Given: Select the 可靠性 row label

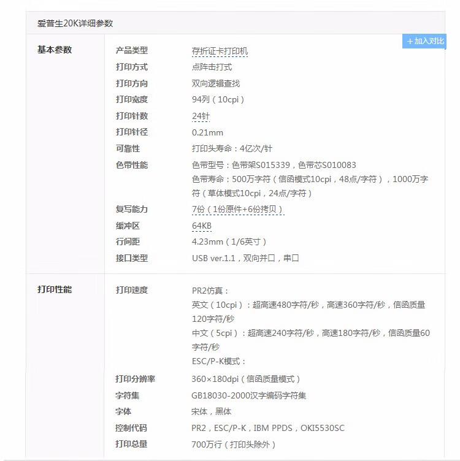Looking at the screenshot, I should [128, 148].
